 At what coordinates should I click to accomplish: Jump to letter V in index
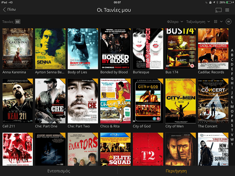click(232, 135)
